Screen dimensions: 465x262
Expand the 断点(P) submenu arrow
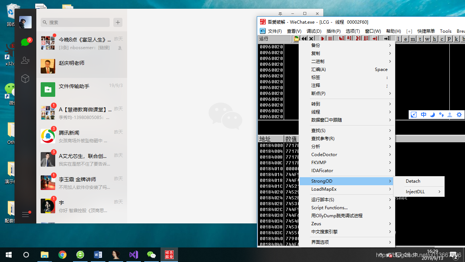(x=390, y=94)
